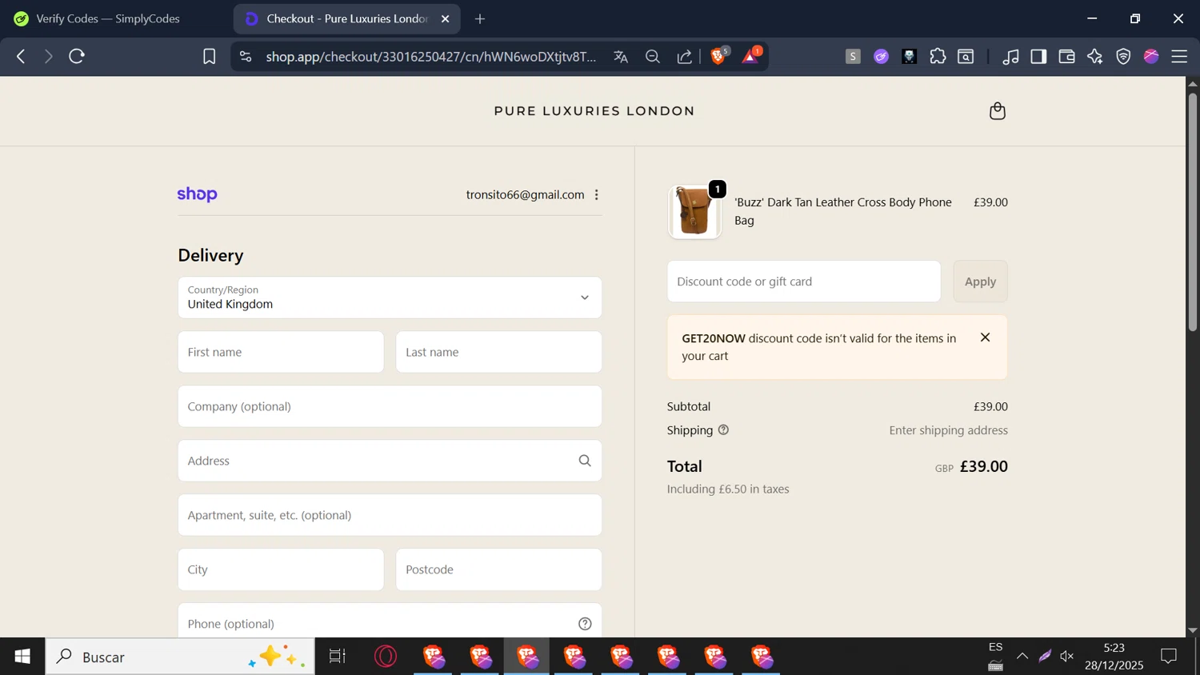Click the Shop logo

pos(197,194)
